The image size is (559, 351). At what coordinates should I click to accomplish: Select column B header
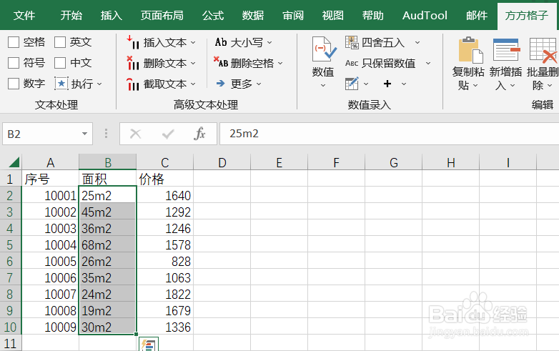click(x=108, y=162)
